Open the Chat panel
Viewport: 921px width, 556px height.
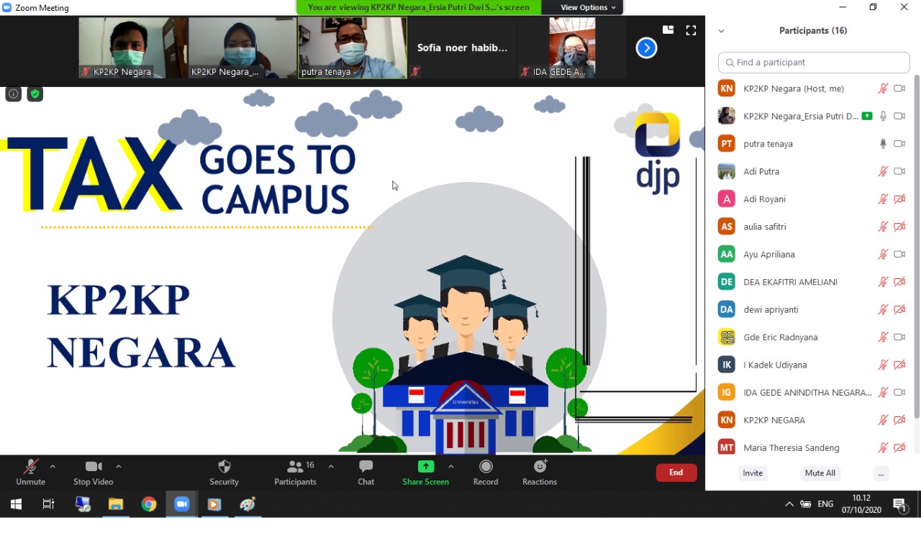coord(366,473)
